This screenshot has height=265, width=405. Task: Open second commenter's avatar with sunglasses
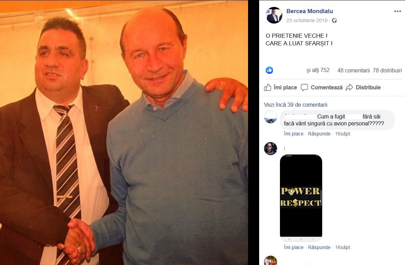coord(271,149)
